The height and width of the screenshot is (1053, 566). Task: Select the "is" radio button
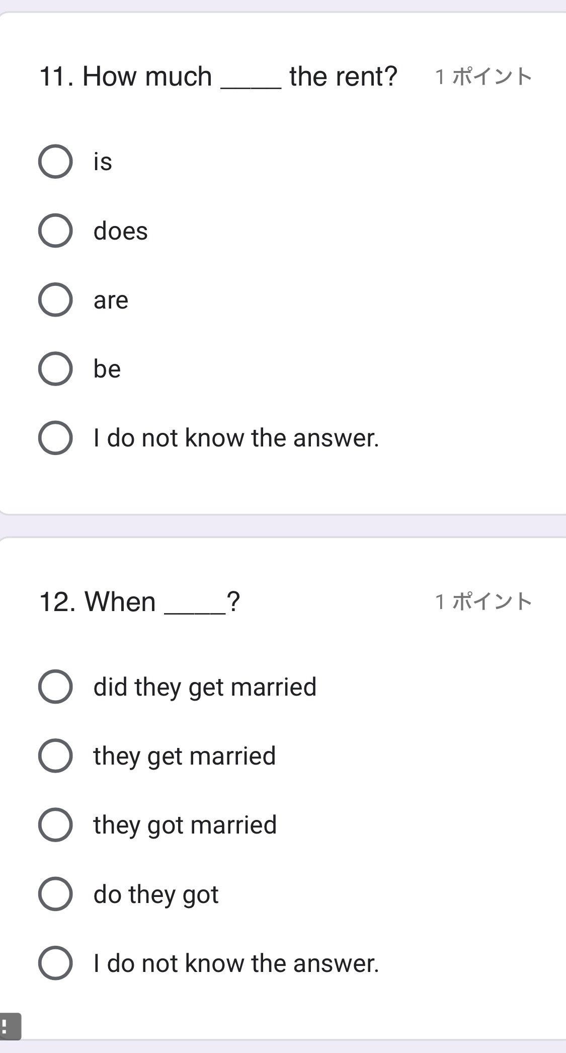click(x=55, y=162)
